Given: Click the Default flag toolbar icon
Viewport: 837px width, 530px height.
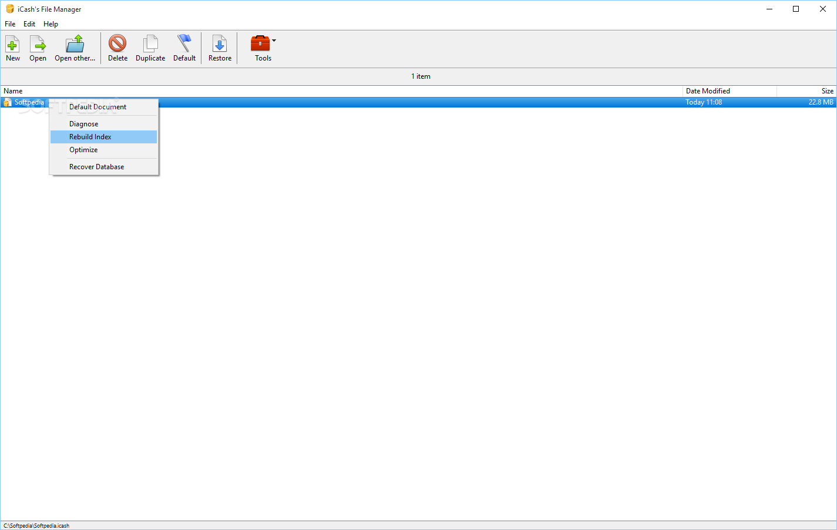Looking at the screenshot, I should pos(184,43).
